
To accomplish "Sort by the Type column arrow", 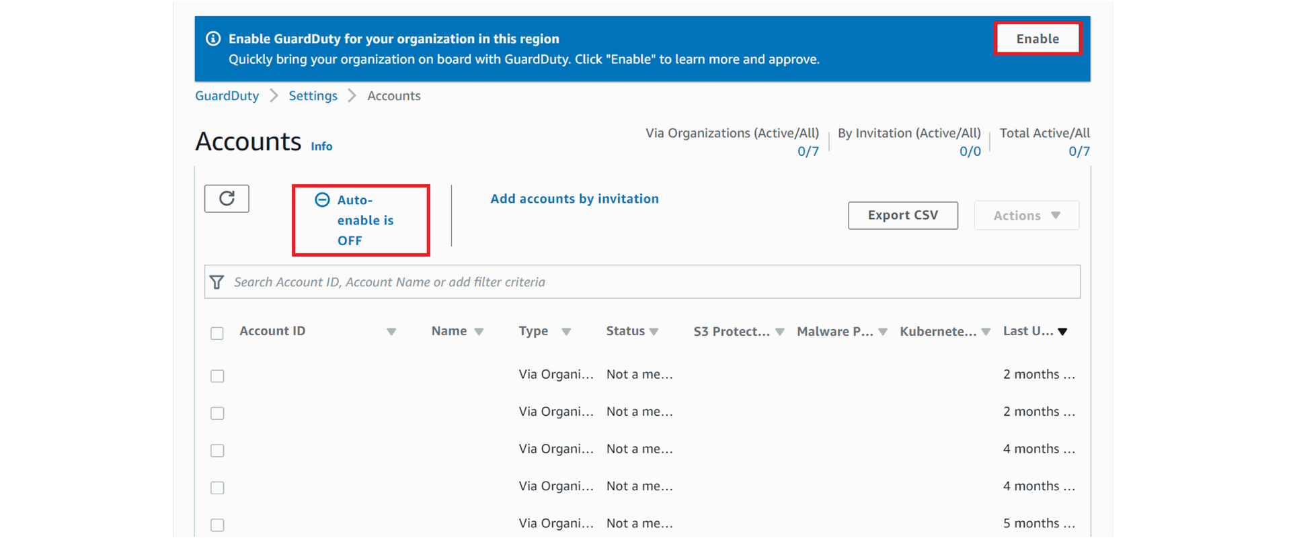I will click(x=566, y=332).
